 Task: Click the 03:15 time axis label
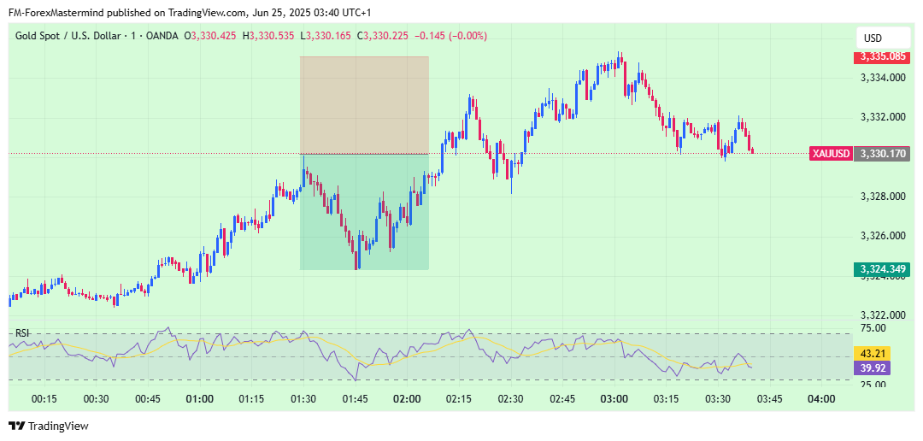point(666,399)
